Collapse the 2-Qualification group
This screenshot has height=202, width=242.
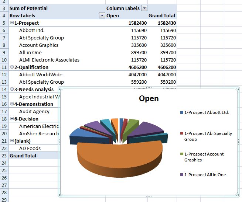pos(12,67)
